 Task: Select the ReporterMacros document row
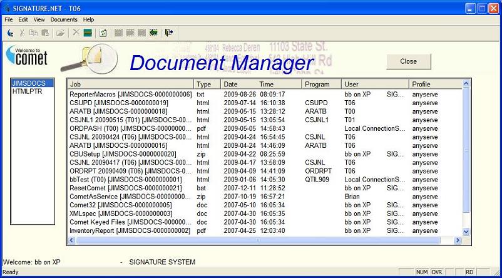click(x=265, y=95)
